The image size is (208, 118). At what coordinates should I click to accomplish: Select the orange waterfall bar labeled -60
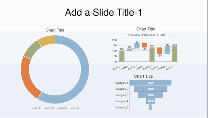click(x=159, y=50)
